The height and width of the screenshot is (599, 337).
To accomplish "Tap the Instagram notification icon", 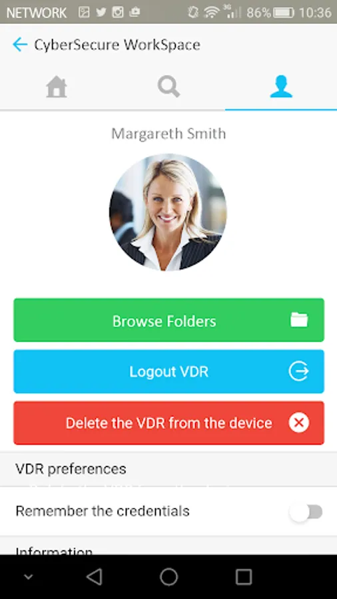I will point(118,12).
